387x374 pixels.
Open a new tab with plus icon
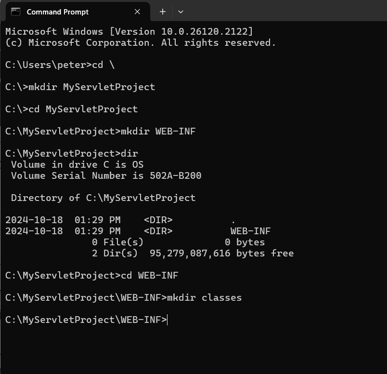(162, 12)
